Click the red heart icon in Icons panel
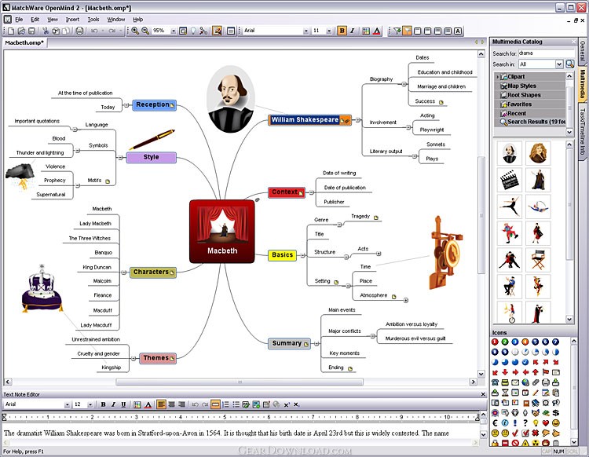Screen dimensions: 589x457 (x=546, y=422)
